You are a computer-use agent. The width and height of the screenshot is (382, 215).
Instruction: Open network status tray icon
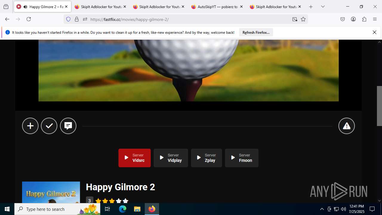[336, 209]
